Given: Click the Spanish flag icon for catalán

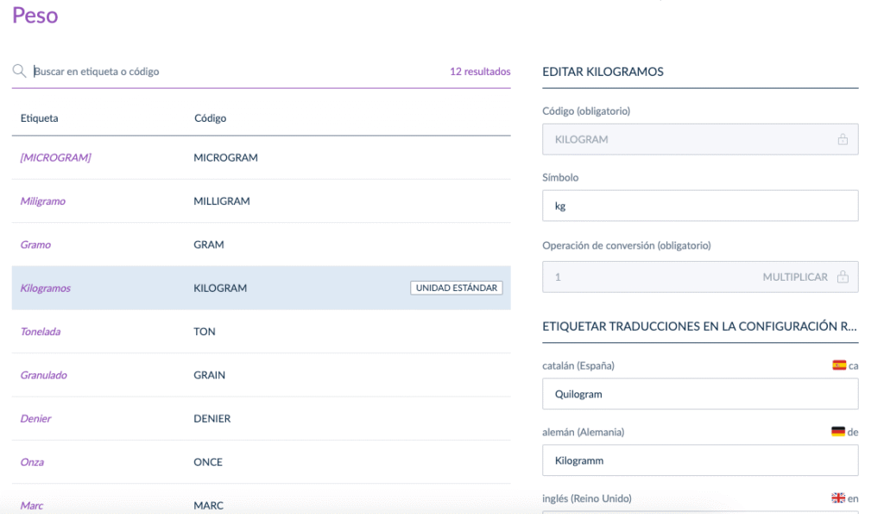Looking at the screenshot, I should 839,365.
